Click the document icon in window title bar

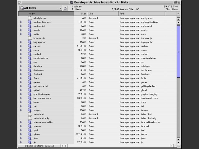click(72, 2)
